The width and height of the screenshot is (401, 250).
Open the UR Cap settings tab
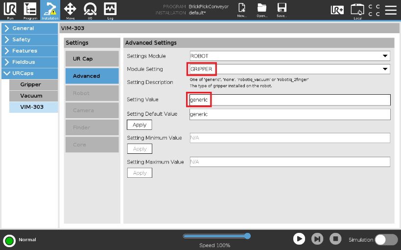tap(92, 59)
